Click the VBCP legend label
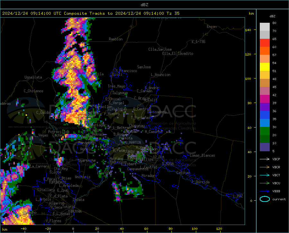289x233 pixels. (276, 159)
